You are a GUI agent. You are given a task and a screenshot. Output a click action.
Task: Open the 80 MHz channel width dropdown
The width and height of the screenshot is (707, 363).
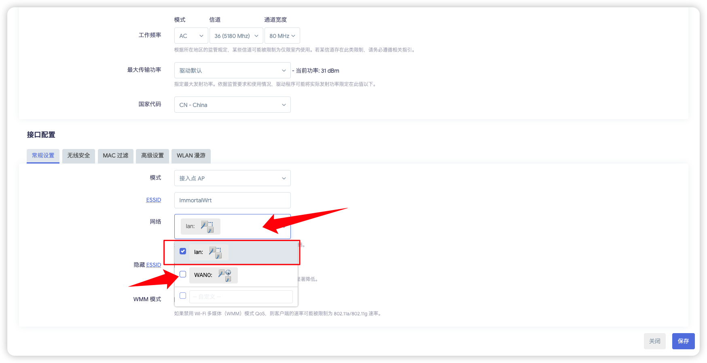[282, 36]
